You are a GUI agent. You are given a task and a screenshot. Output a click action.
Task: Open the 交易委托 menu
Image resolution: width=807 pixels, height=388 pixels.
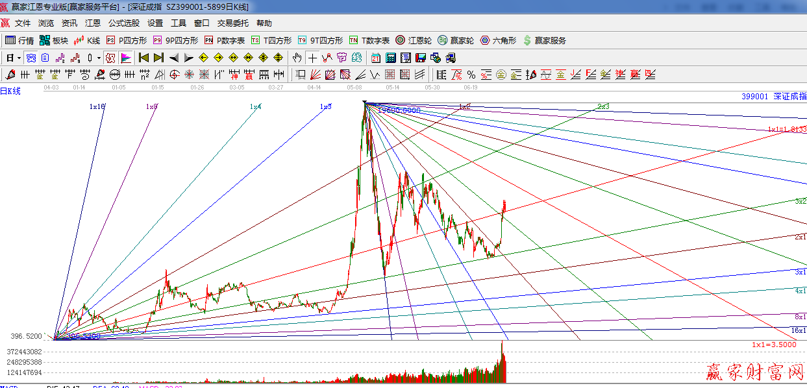click(x=232, y=23)
